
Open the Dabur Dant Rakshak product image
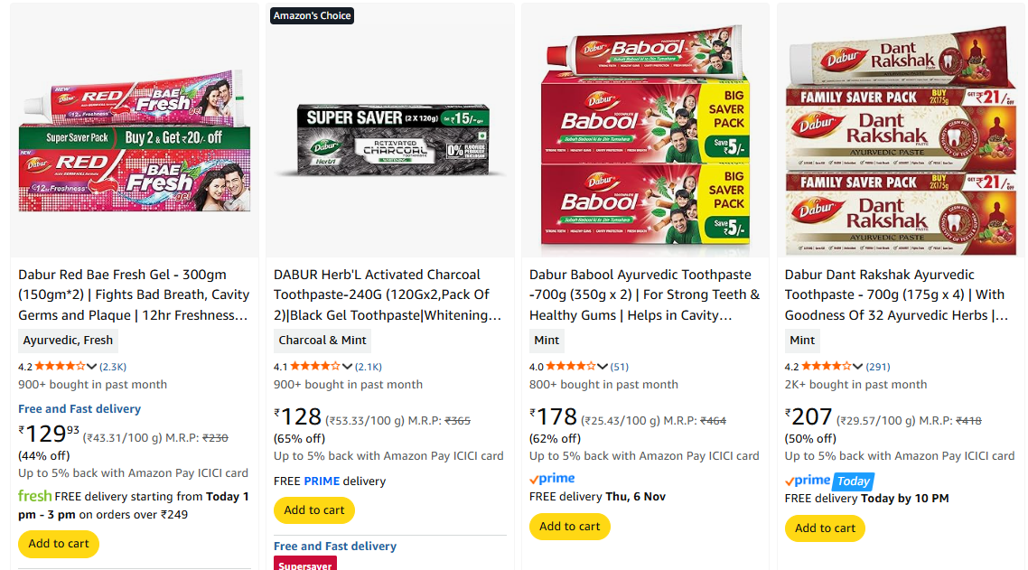[901, 140]
